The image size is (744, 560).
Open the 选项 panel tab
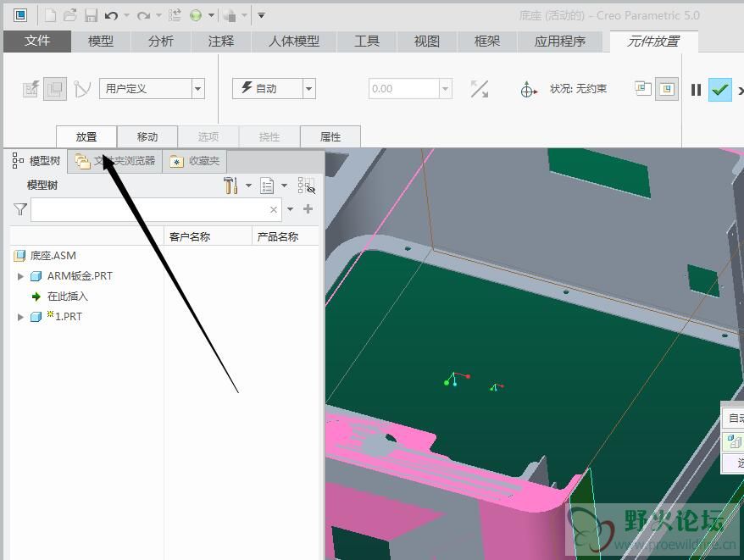[208, 136]
